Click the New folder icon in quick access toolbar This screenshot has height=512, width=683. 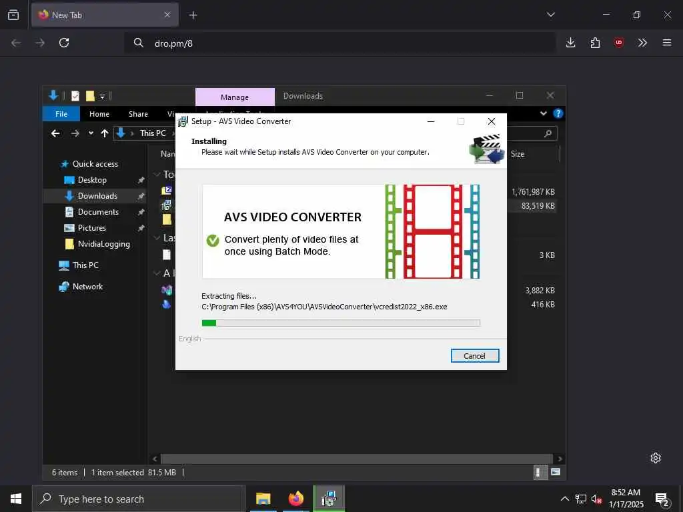[90, 96]
